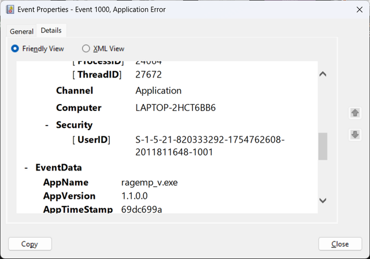This screenshot has height=259, width=370.
Task: Click the Event Properties title bar icon
Action: pos(10,10)
